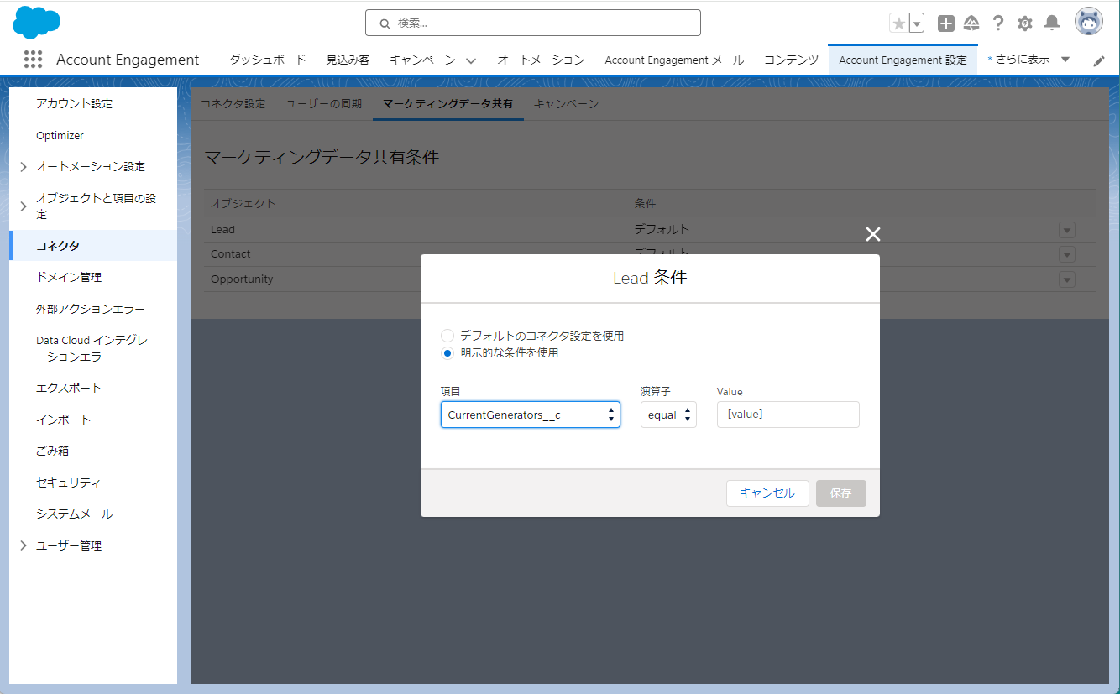1120x694 pixels.
Task: Click デフォルト condition in Lead row
Action: coord(662,229)
